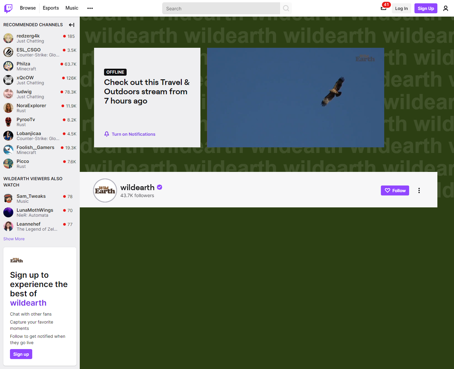Click NieR: Automata category text

(32, 215)
